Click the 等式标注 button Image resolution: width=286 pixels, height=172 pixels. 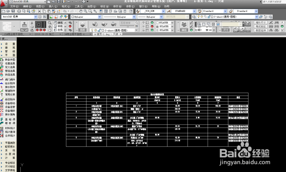pyautogui.click(x=261, y=26)
